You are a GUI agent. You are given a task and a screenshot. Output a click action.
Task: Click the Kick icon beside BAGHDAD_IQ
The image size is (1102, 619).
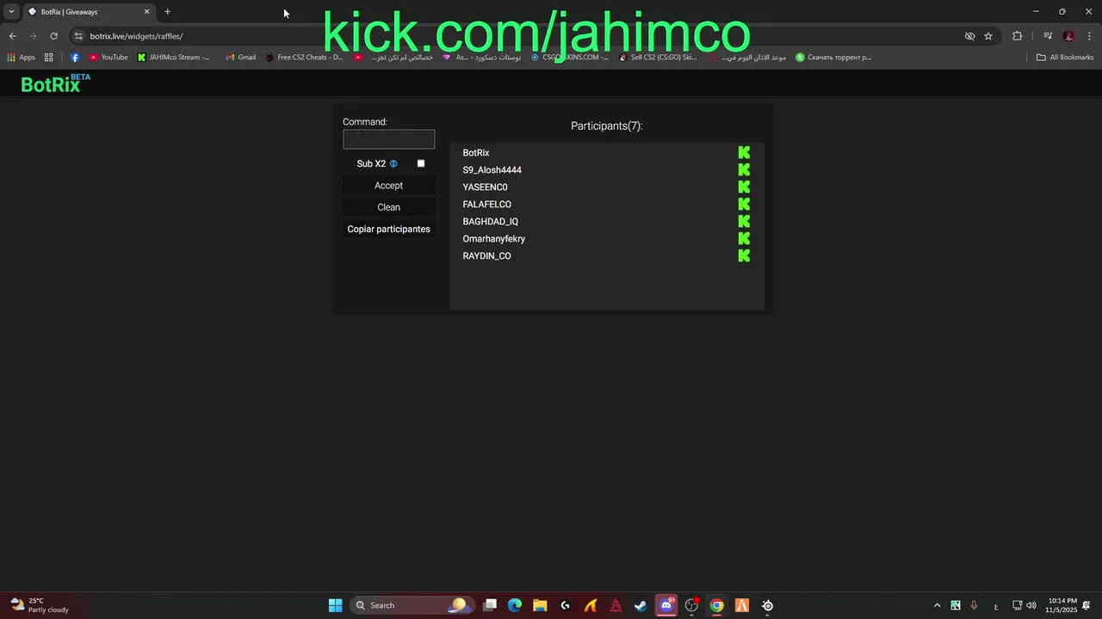(744, 221)
